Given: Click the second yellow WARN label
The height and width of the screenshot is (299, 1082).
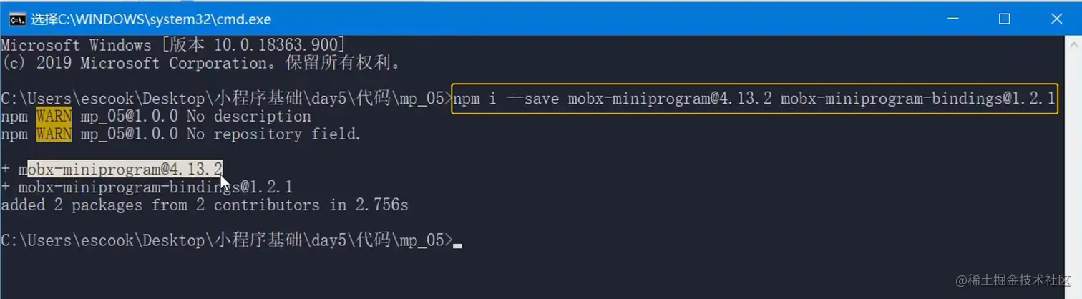Looking at the screenshot, I should 54,134.
